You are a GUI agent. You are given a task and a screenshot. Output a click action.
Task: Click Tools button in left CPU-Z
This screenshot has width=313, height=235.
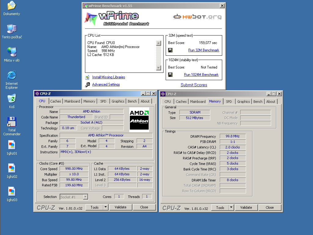point(94,207)
